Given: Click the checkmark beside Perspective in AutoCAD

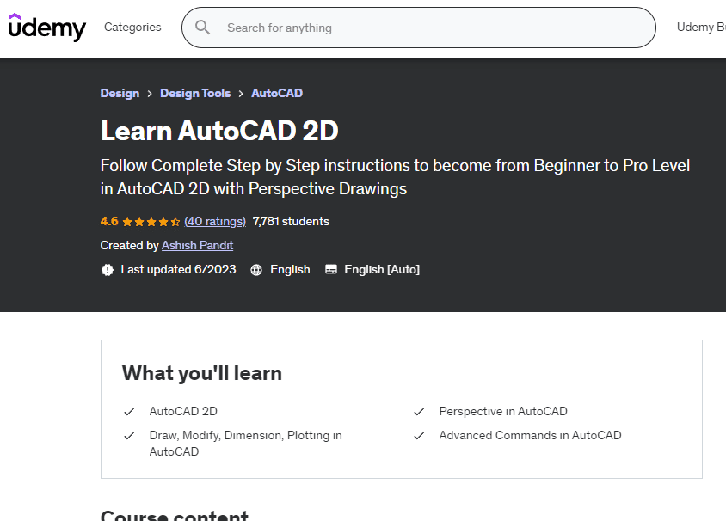Looking at the screenshot, I should (419, 412).
